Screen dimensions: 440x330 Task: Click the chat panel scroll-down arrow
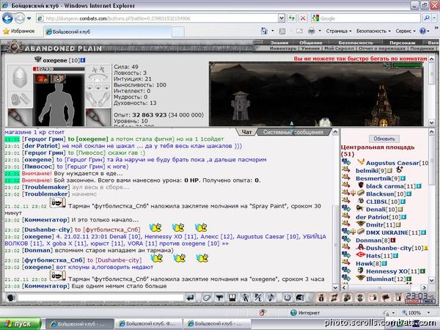tap(335, 287)
